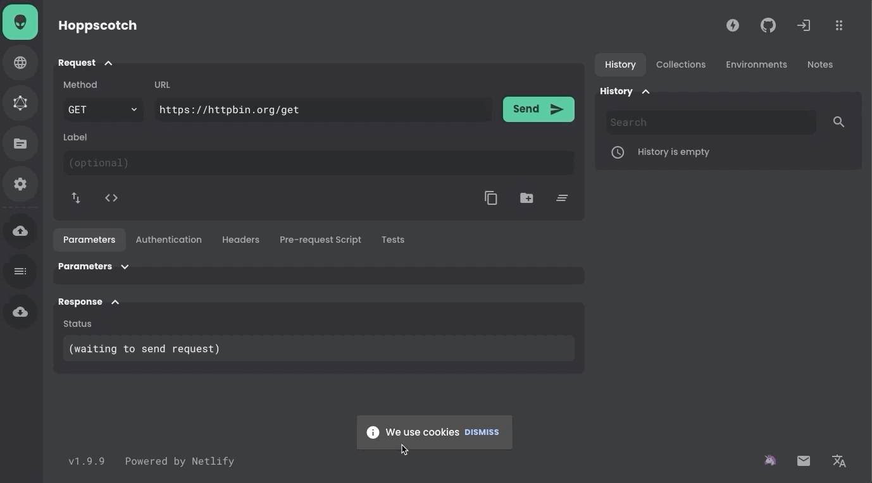This screenshot has height=483, width=872.
Task: Click the v1.9.9 version text
Action: click(x=87, y=461)
